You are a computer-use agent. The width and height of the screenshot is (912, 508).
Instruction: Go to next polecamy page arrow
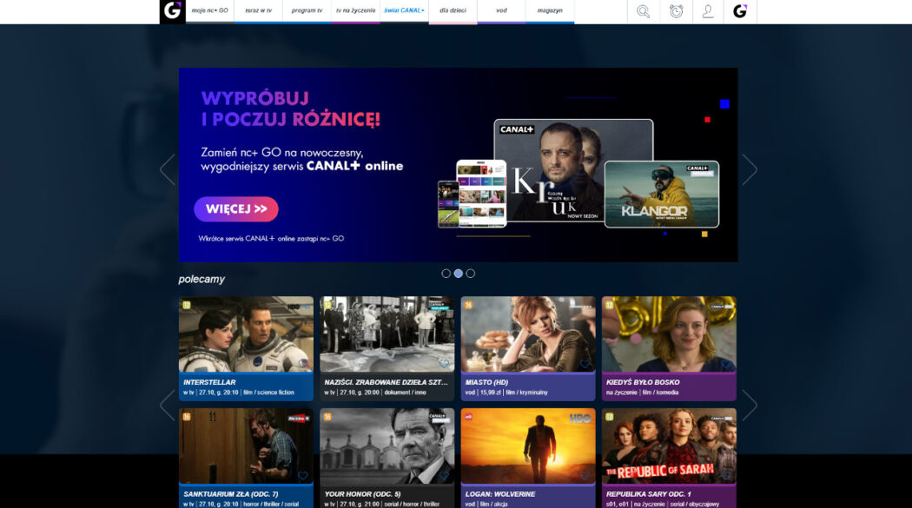pyautogui.click(x=749, y=406)
